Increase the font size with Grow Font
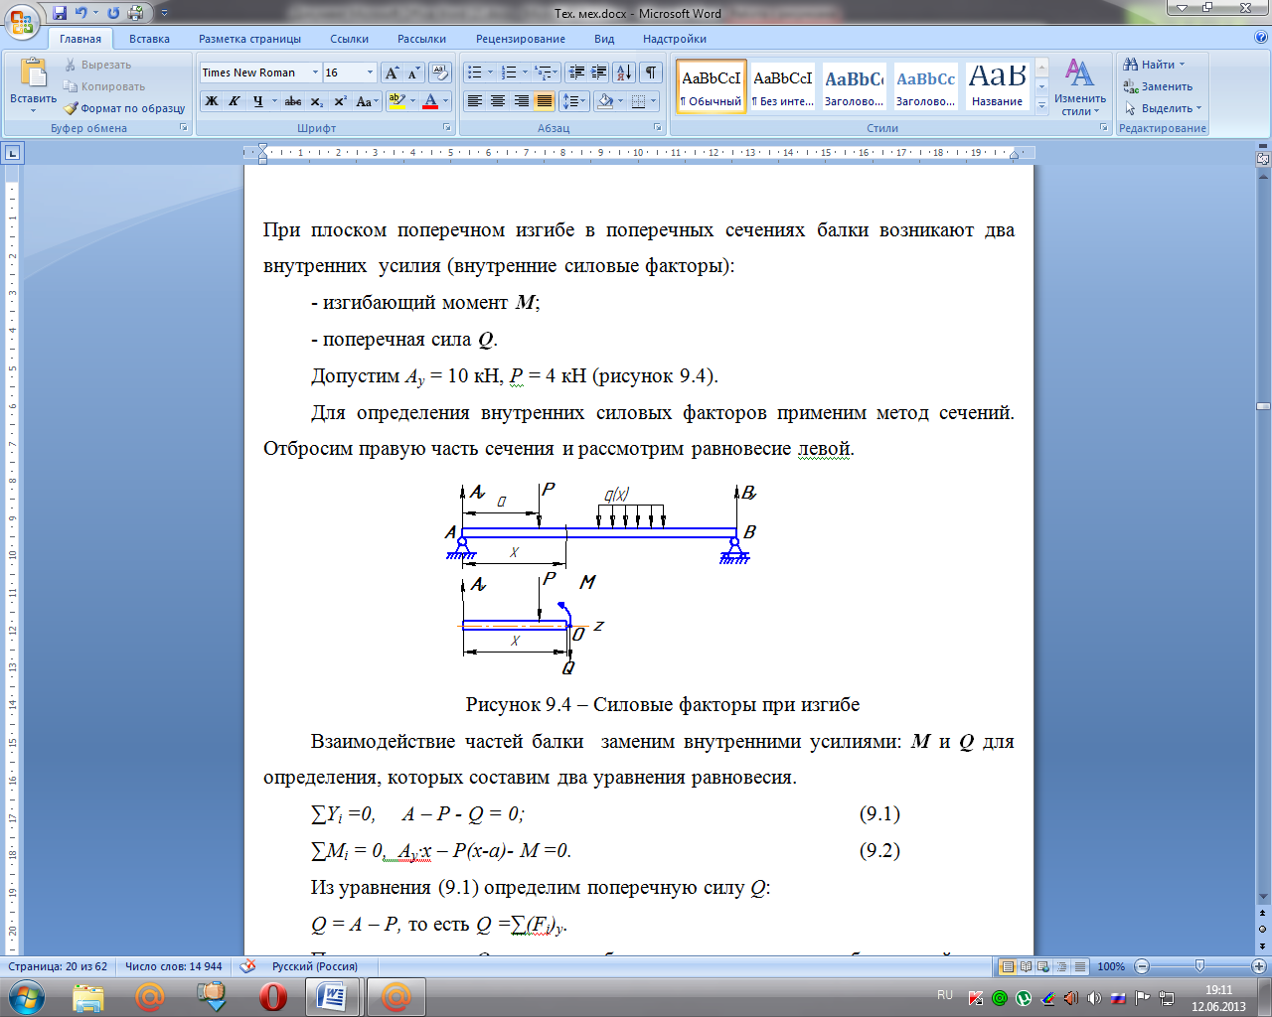The width and height of the screenshot is (1272, 1017). click(392, 73)
